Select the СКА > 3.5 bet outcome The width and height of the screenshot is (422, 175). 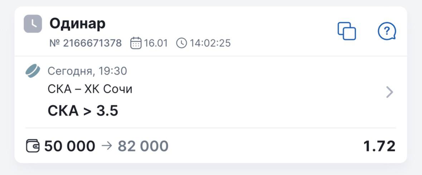[83, 111]
